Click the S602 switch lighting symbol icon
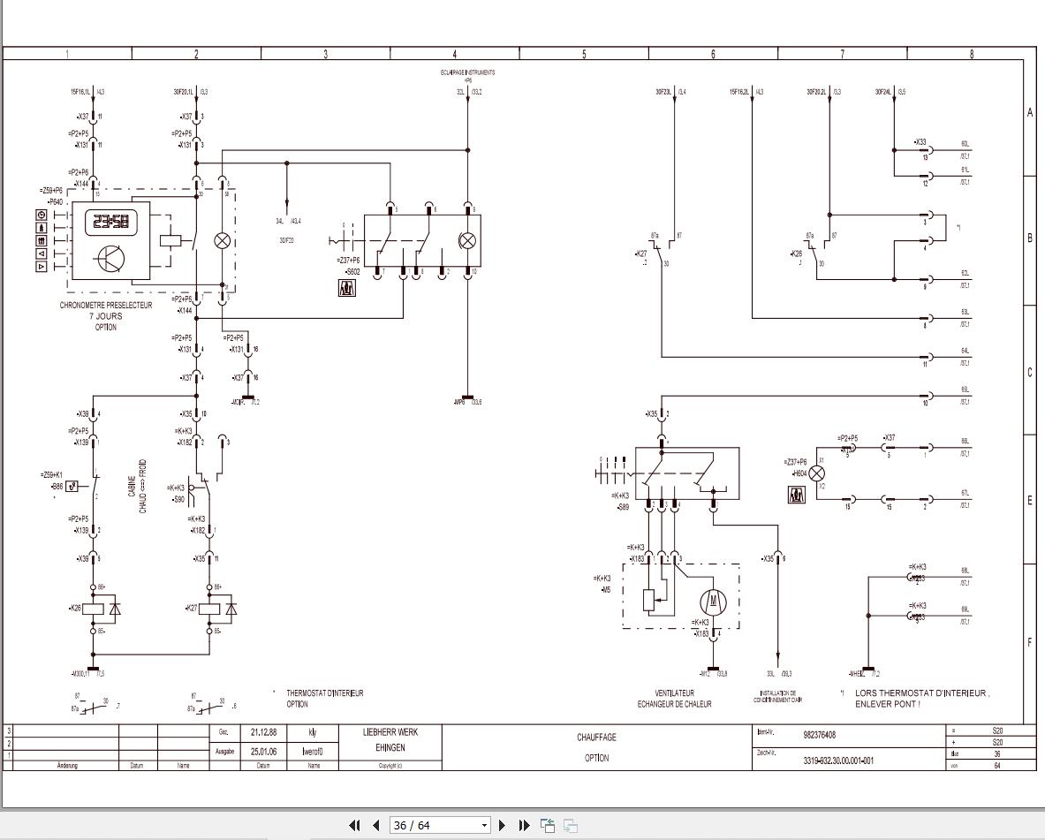This screenshot has width=1045, height=840. tap(347, 288)
